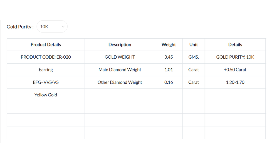
Task: Click the 3.45 gold weight value
Action: [169, 57]
